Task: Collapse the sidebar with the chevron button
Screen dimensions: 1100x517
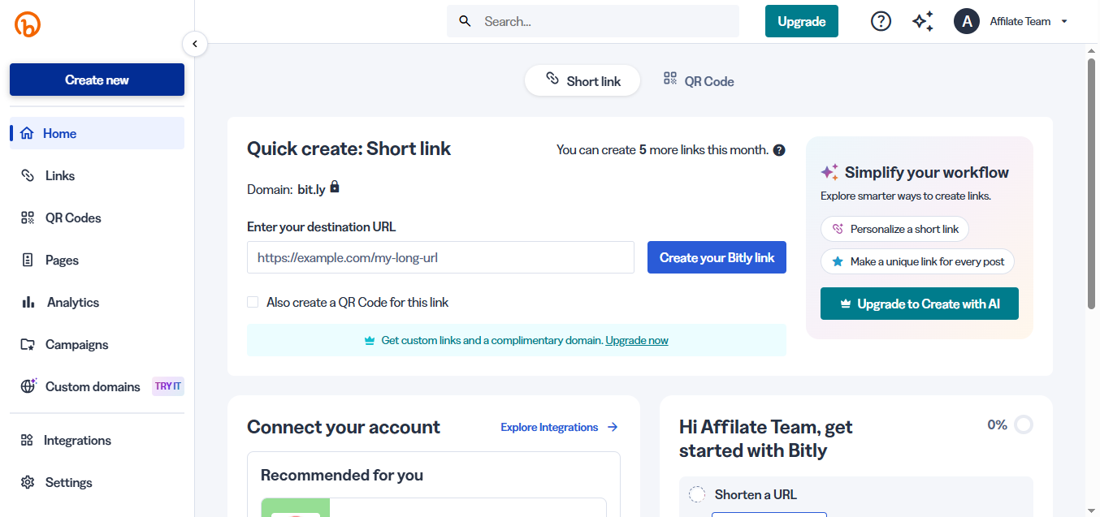Action: click(x=195, y=44)
